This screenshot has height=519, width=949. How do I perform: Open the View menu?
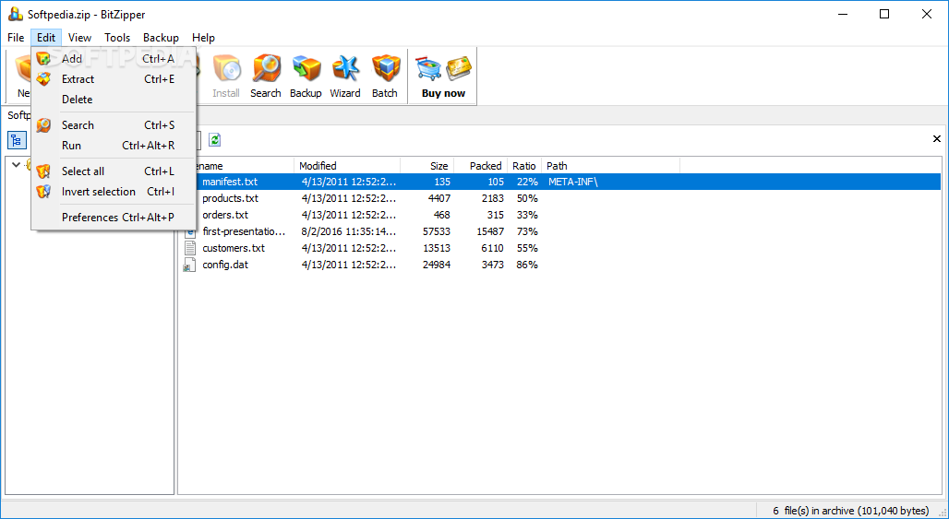(x=80, y=38)
